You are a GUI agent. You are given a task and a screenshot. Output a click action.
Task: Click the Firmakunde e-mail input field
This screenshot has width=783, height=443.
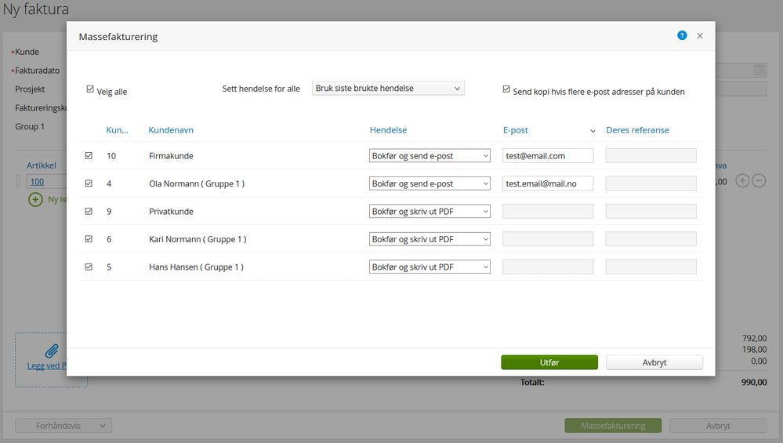pos(548,156)
